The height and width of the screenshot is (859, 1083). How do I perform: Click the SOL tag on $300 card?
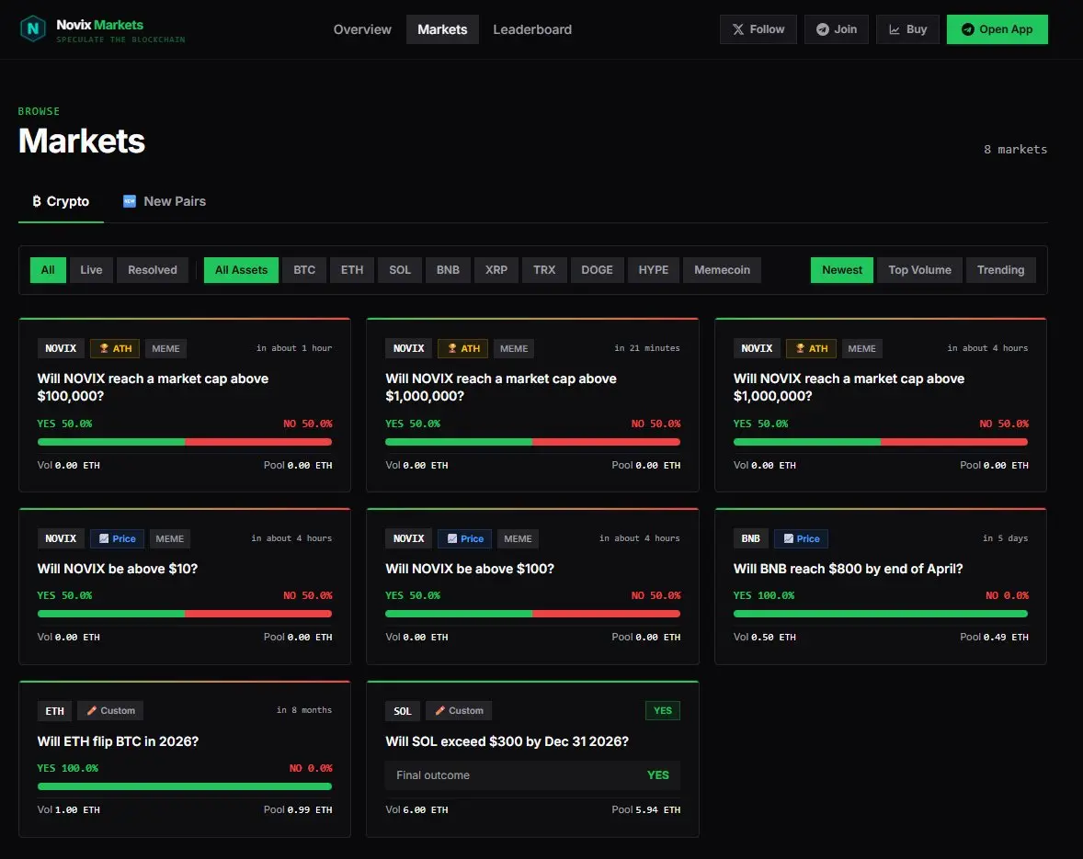403,711
